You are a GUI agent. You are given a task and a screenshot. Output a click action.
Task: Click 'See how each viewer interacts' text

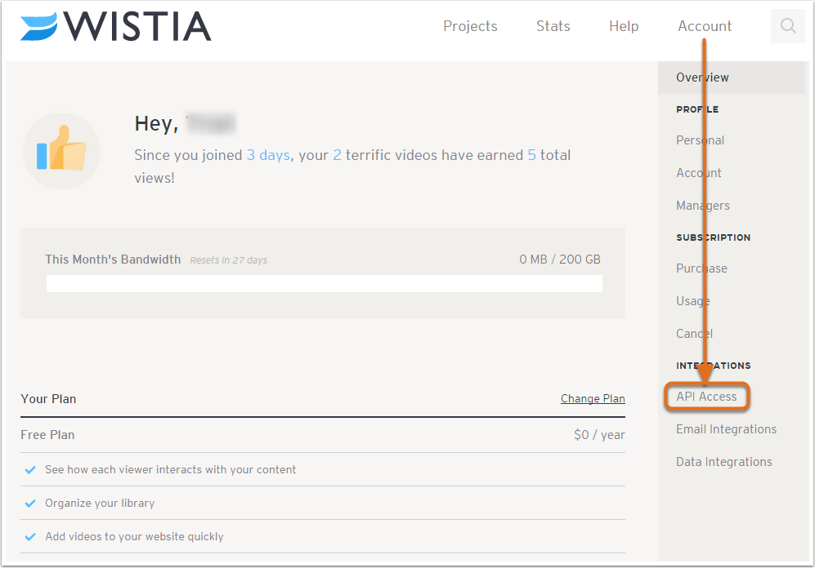tap(170, 469)
